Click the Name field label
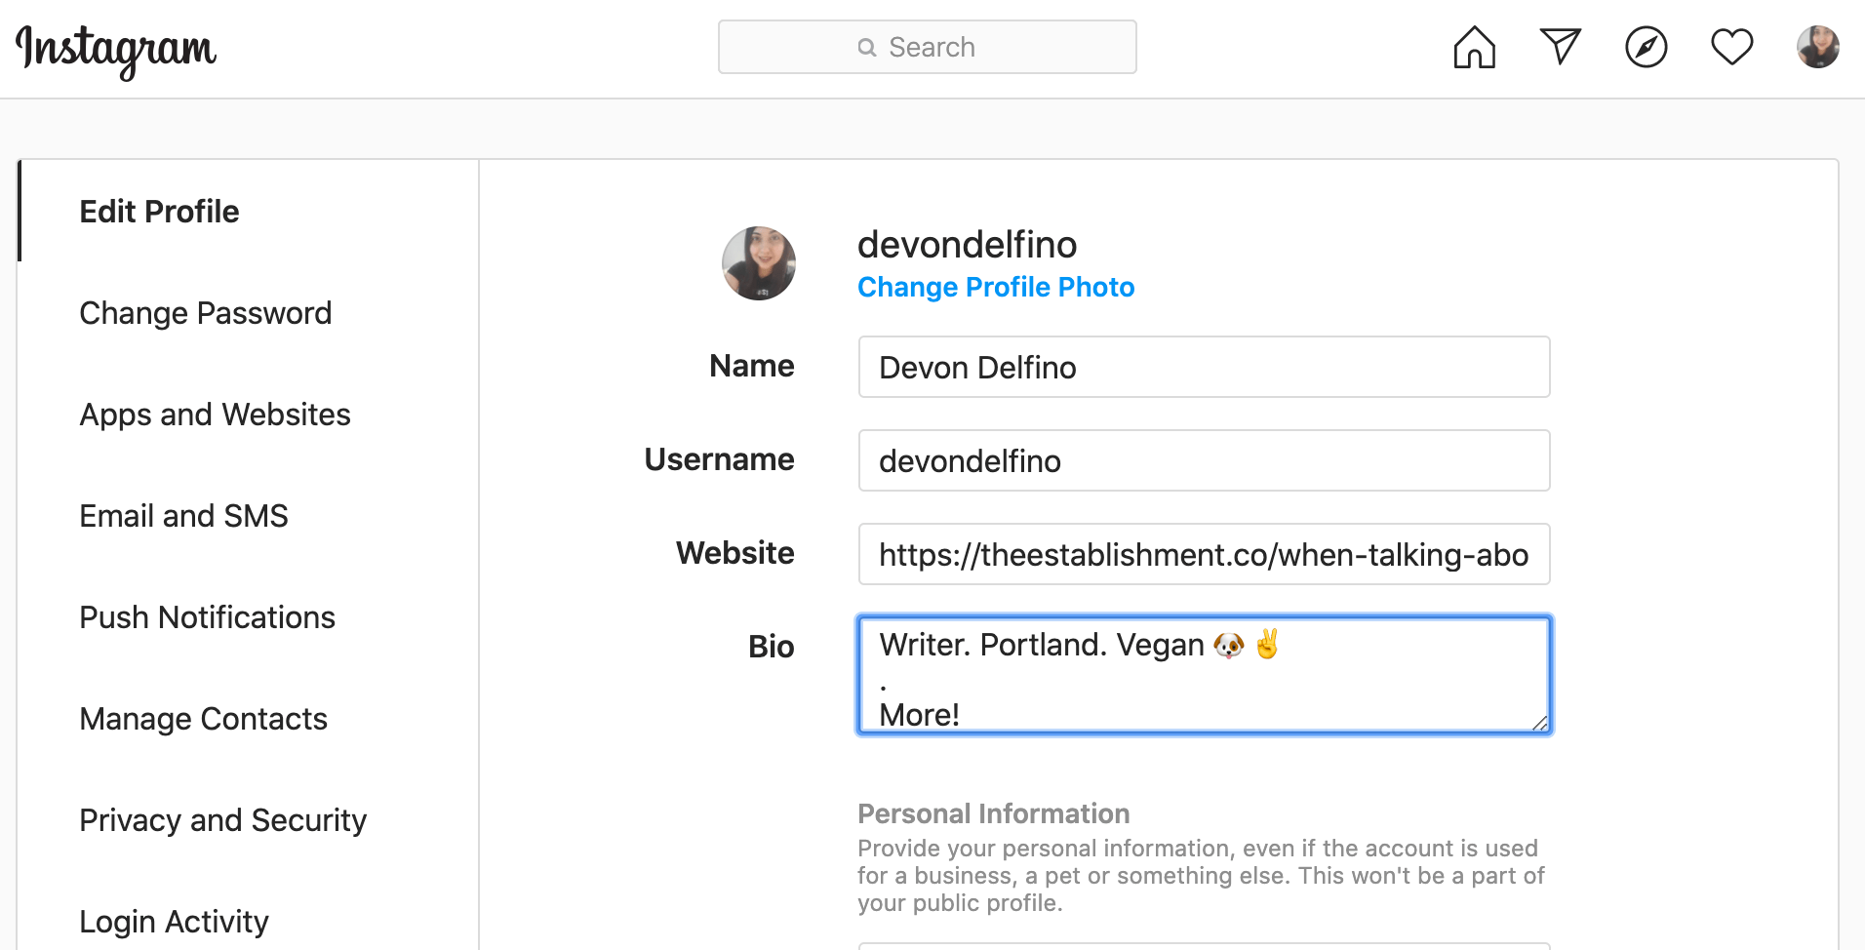Screen dimensions: 1865x950 (752, 366)
